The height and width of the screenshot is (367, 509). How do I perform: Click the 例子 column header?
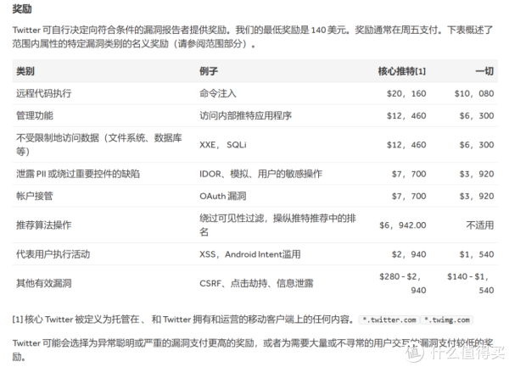(209, 72)
